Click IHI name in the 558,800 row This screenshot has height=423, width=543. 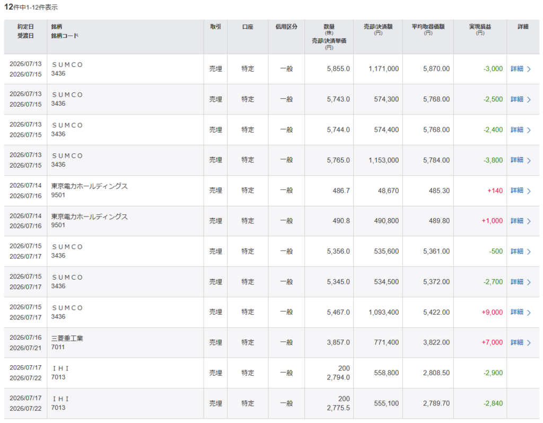60,368
